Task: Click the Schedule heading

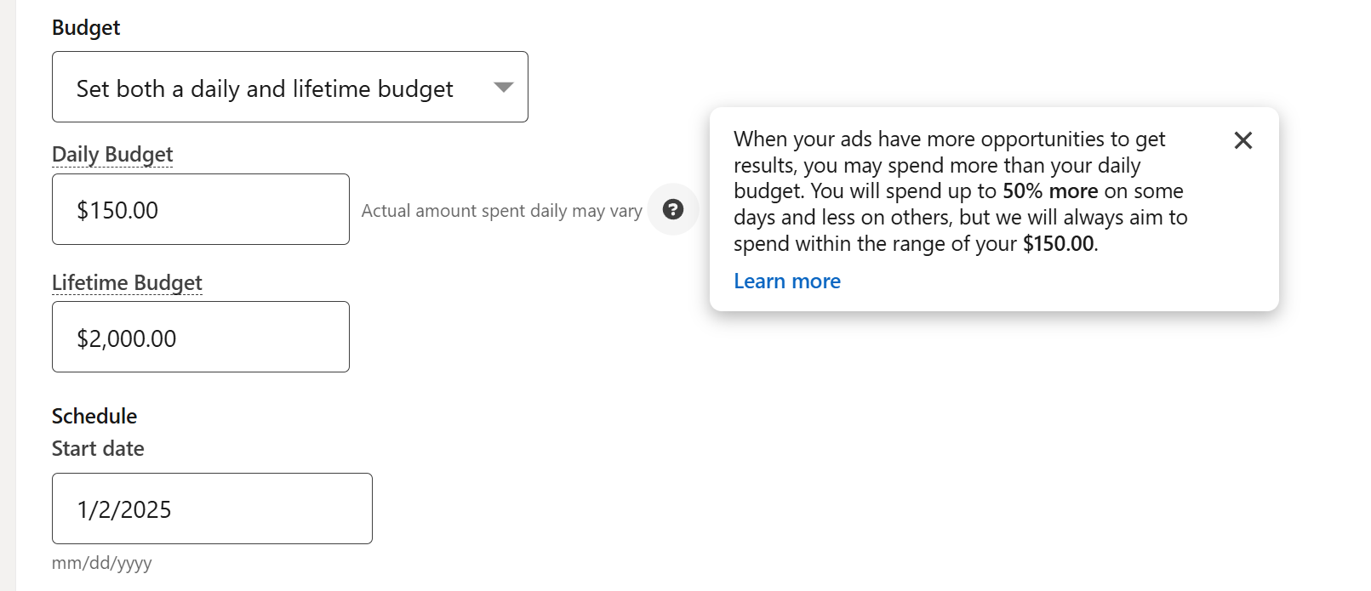Action: click(x=94, y=416)
